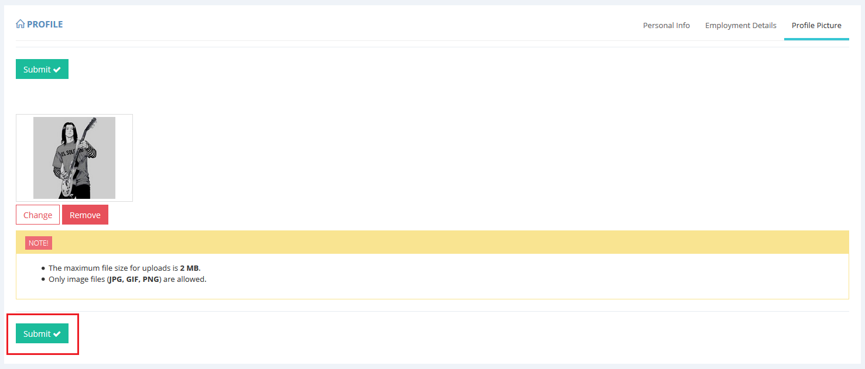The width and height of the screenshot is (865, 369).
Task: Open the Personal Info tab
Action: tap(666, 26)
